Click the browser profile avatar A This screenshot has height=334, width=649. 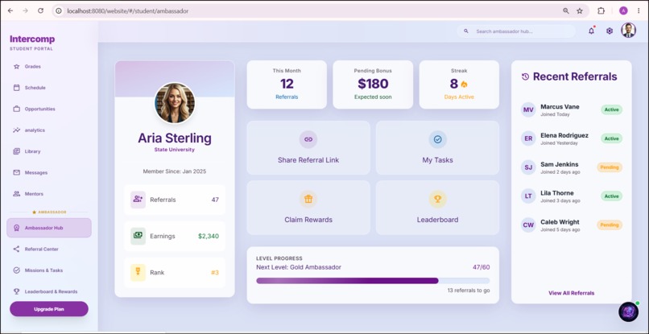pos(623,11)
